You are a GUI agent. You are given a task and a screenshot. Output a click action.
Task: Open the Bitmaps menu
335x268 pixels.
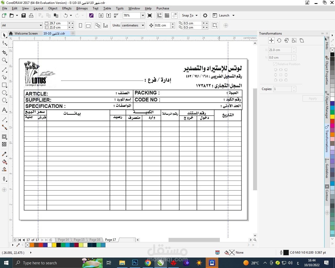click(x=82, y=8)
